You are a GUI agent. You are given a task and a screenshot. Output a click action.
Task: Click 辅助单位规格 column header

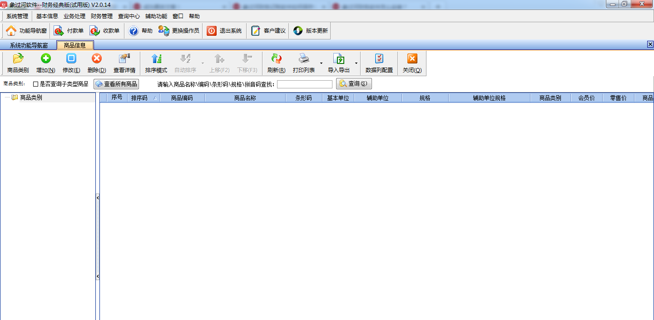click(x=490, y=98)
